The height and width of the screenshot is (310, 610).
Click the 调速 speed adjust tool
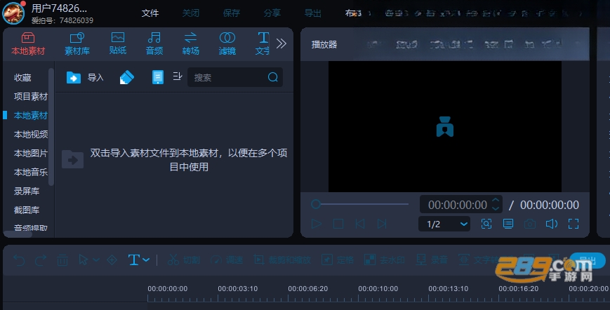[x=227, y=260]
